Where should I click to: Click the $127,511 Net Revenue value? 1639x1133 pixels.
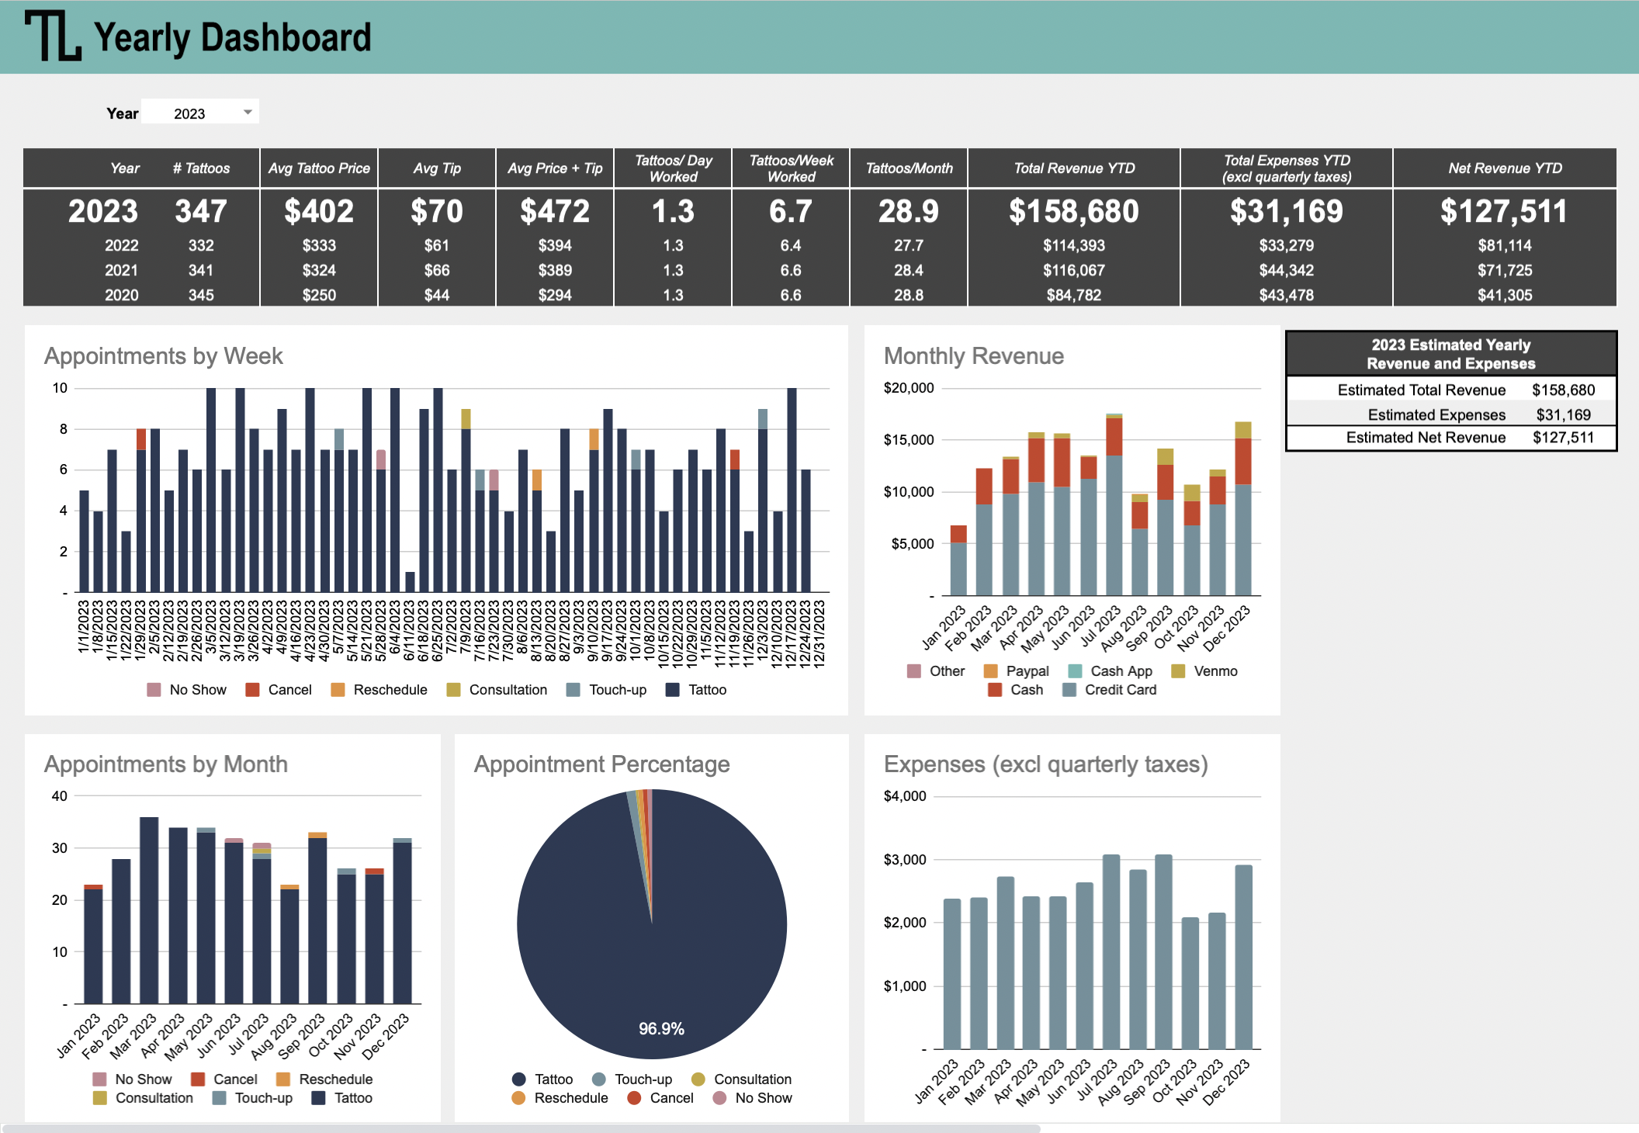pyautogui.click(x=1504, y=212)
